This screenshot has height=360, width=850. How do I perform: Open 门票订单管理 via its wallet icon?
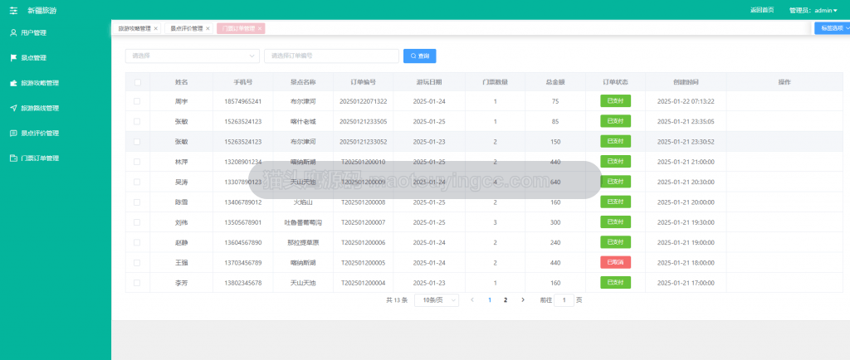point(14,158)
